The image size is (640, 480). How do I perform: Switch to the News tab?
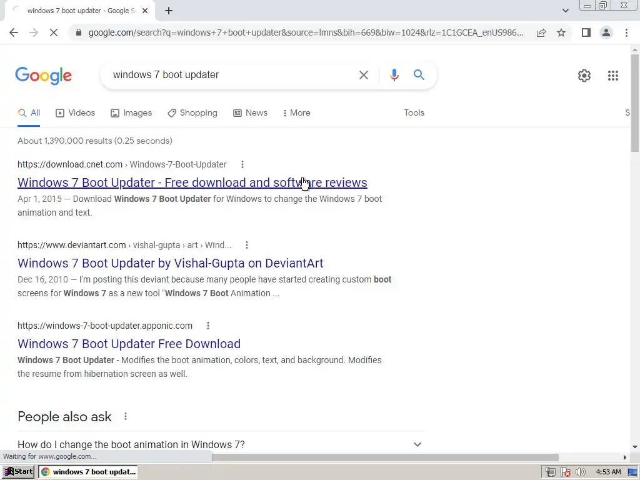(x=250, y=113)
